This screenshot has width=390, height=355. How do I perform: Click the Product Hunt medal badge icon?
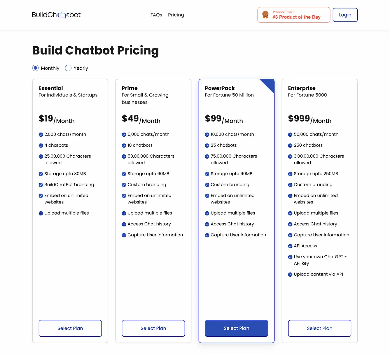265,15
